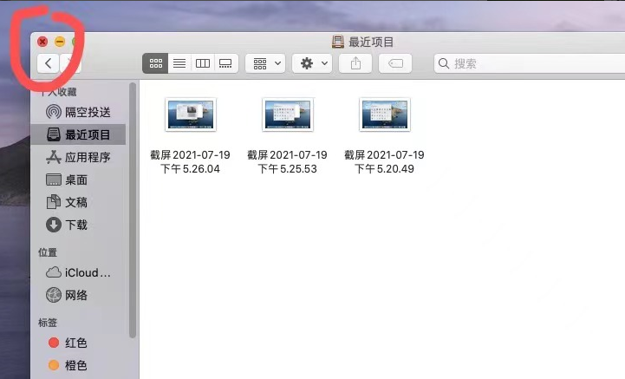Select 最近项目 in the sidebar
This screenshot has width=625, height=379.
[87, 134]
